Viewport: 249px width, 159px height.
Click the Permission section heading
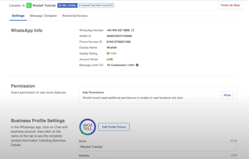click(x=23, y=86)
